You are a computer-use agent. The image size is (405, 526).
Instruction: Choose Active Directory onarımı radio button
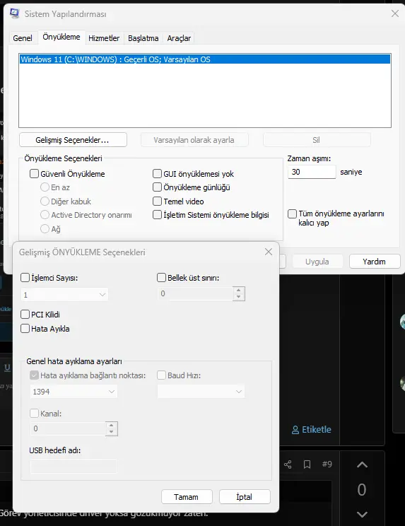pos(45,215)
